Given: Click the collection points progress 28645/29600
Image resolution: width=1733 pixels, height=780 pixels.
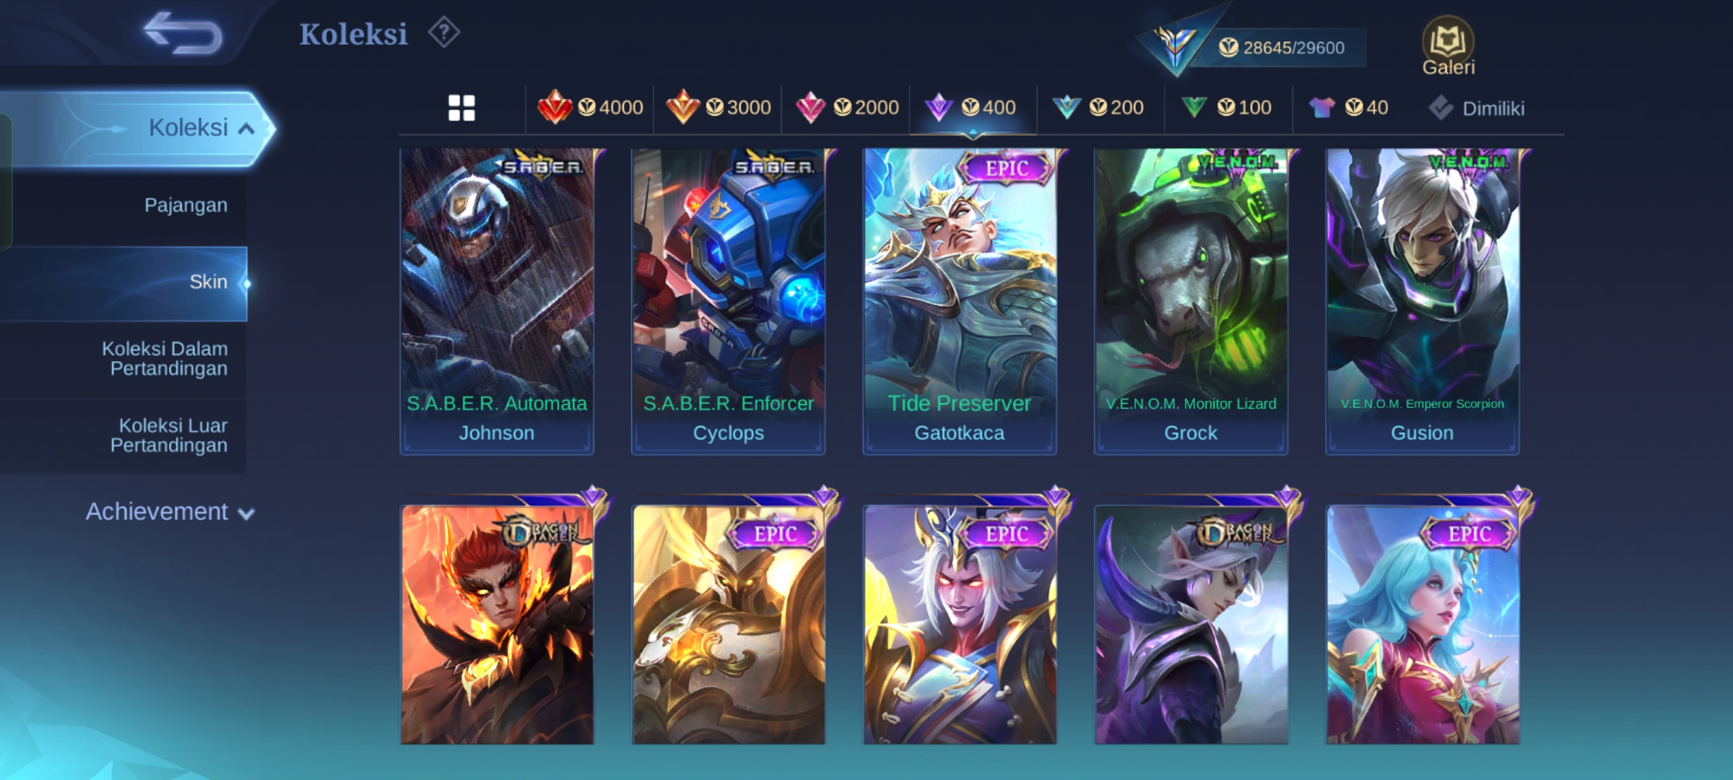Looking at the screenshot, I should click(x=1282, y=48).
